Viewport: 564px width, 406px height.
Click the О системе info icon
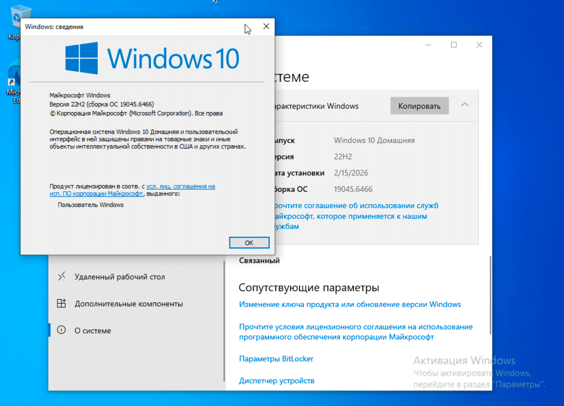pos(61,330)
